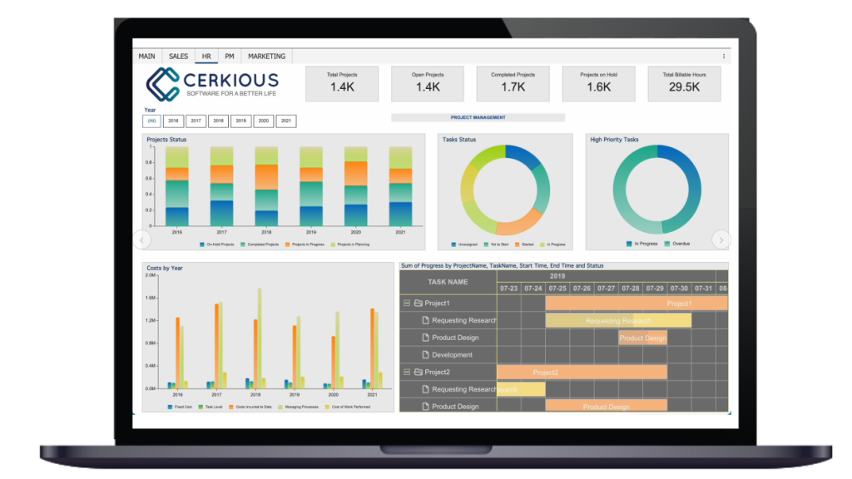This screenshot has width=852, height=479.
Task: Select the Completed Projects KPI card
Action: tap(513, 83)
